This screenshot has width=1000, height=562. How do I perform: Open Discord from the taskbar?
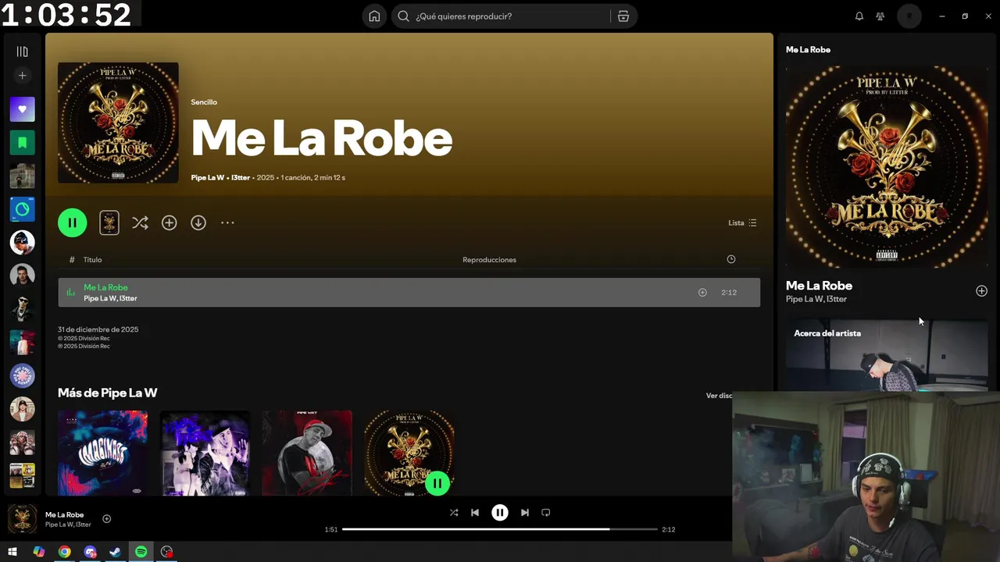90,552
